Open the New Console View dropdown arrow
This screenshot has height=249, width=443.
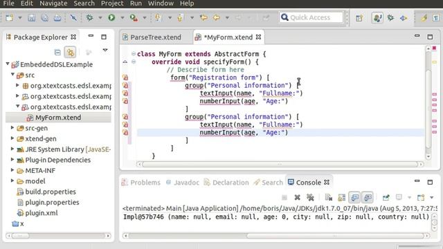tap(432, 197)
